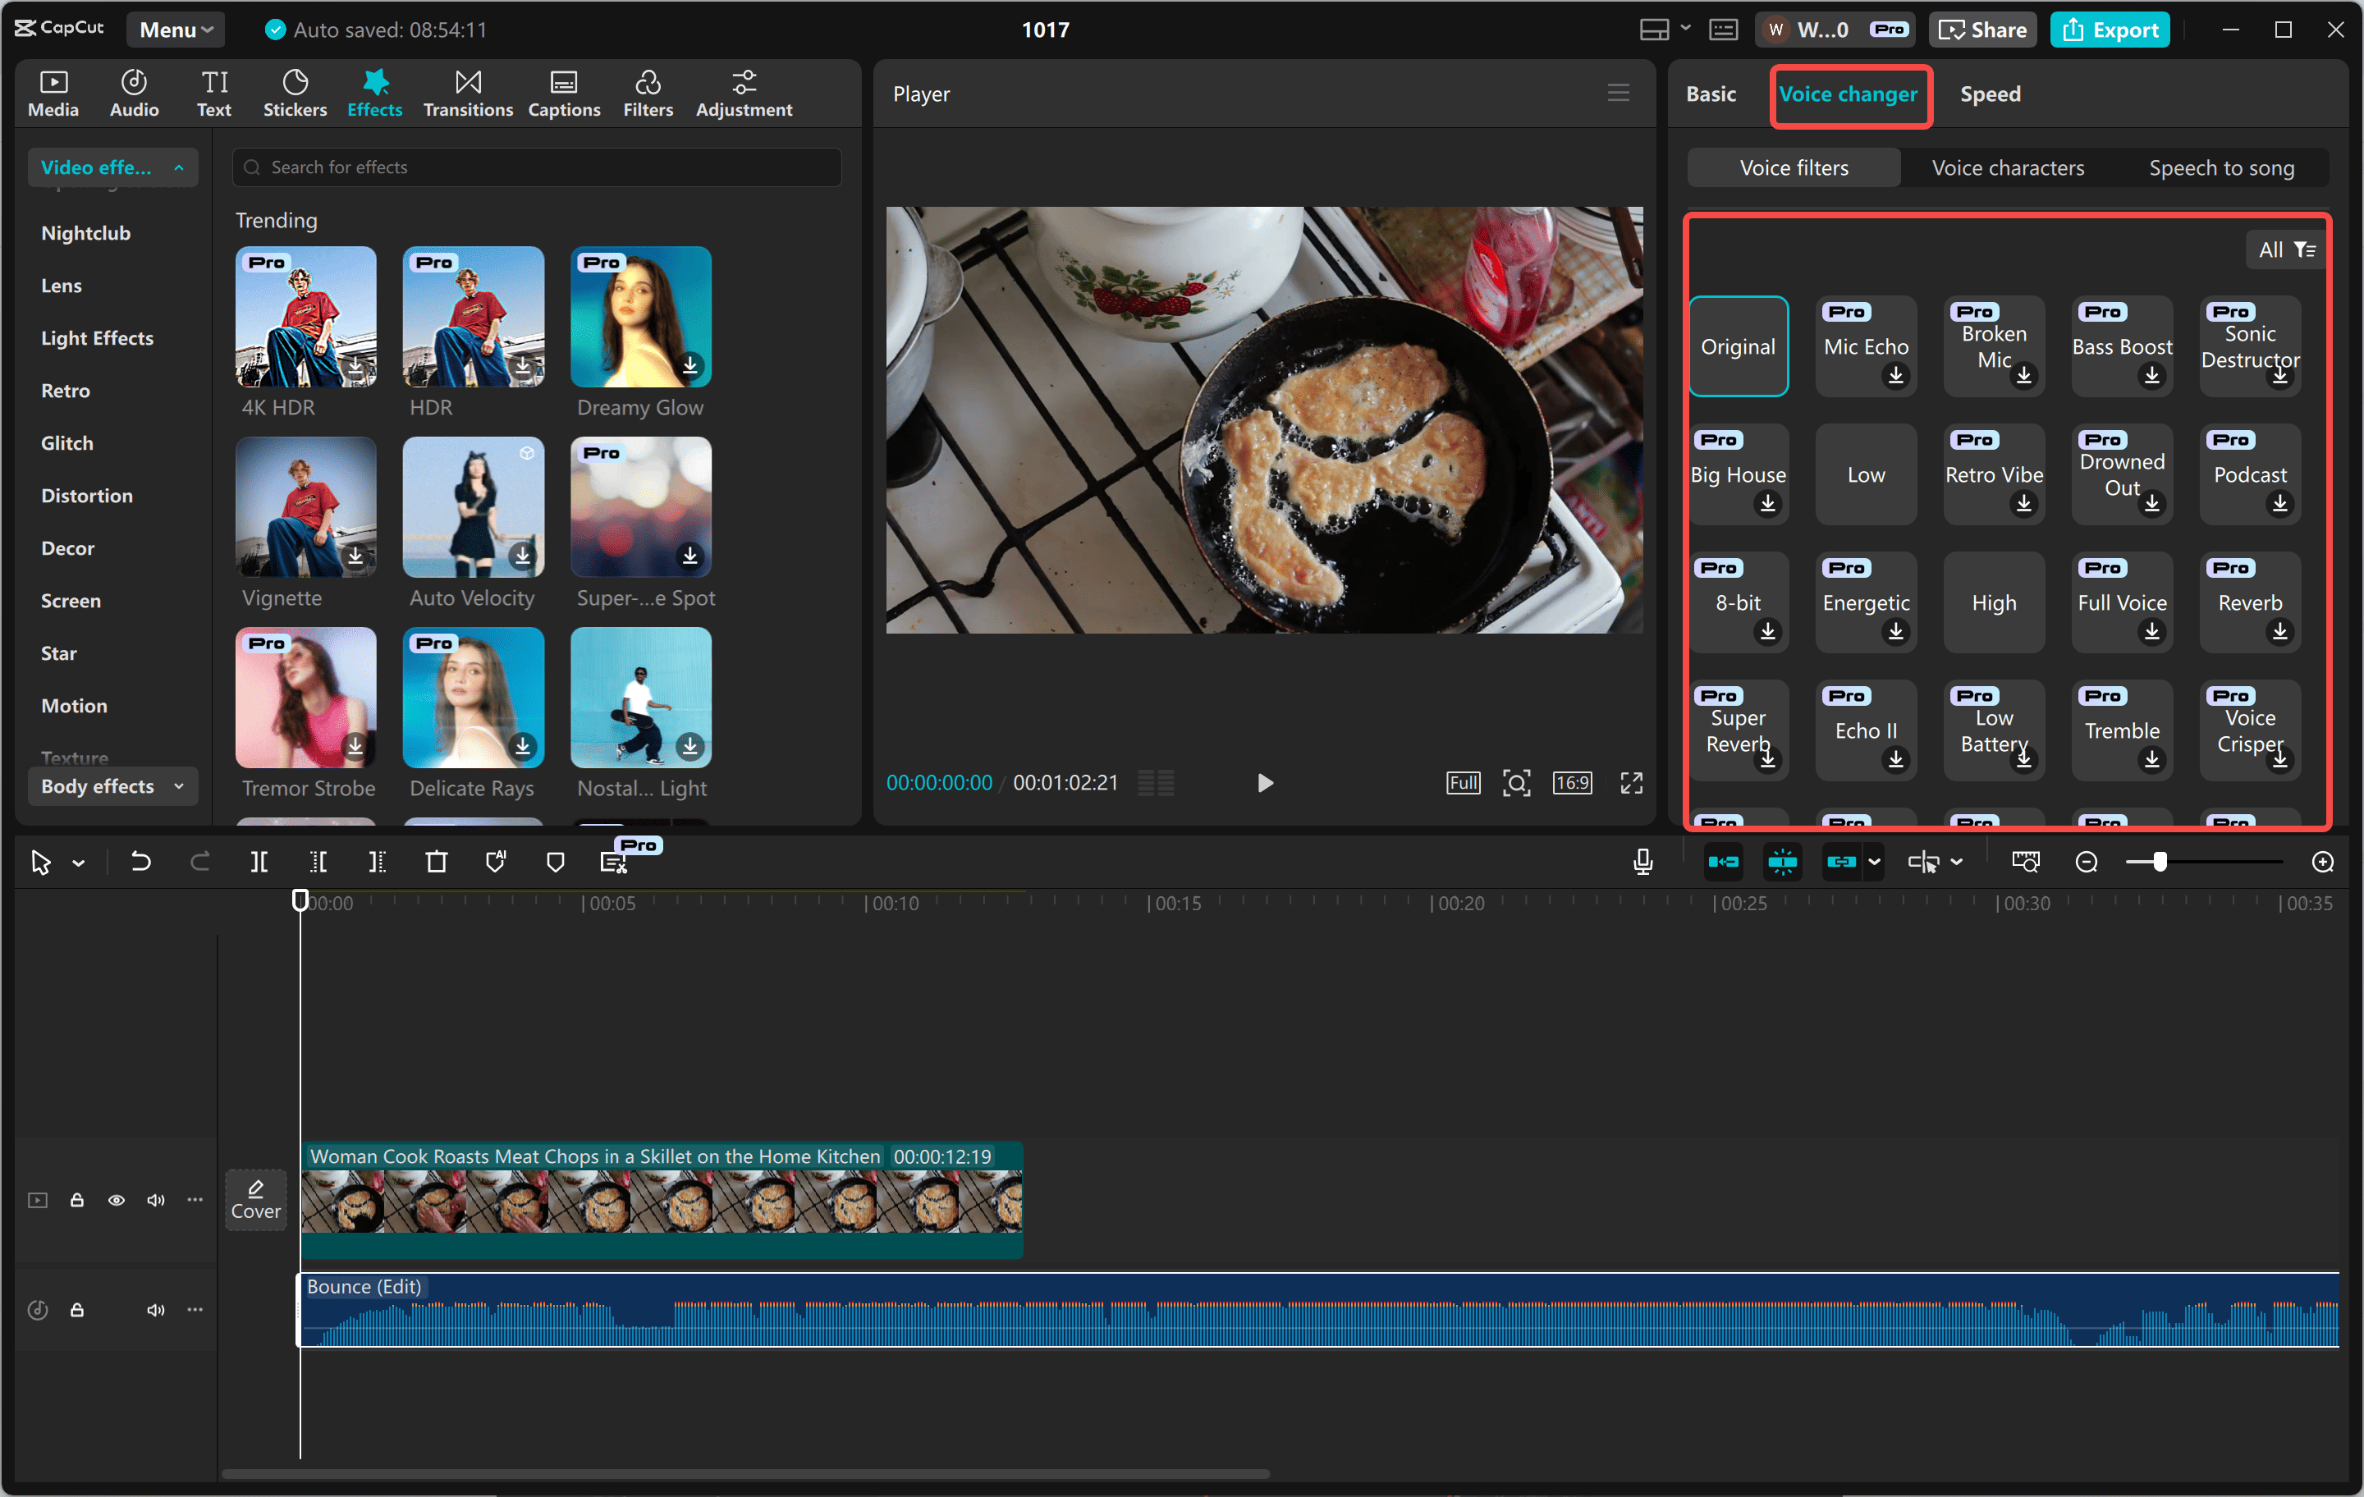Delete the selected clip with the trash icon

(436, 861)
